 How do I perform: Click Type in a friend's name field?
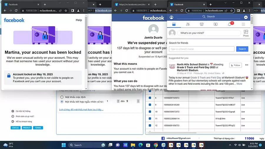pyautogui.click(x=202, y=49)
